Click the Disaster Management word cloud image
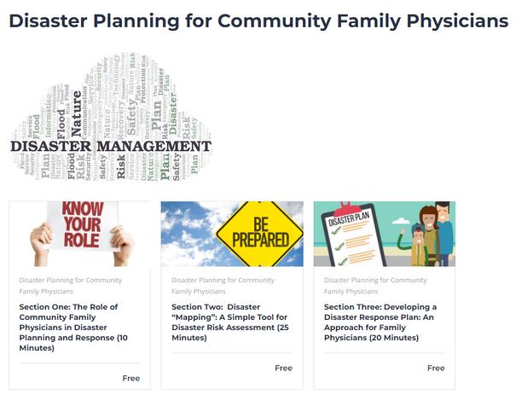The width and height of the screenshot is (516, 406). (x=111, y=116)
